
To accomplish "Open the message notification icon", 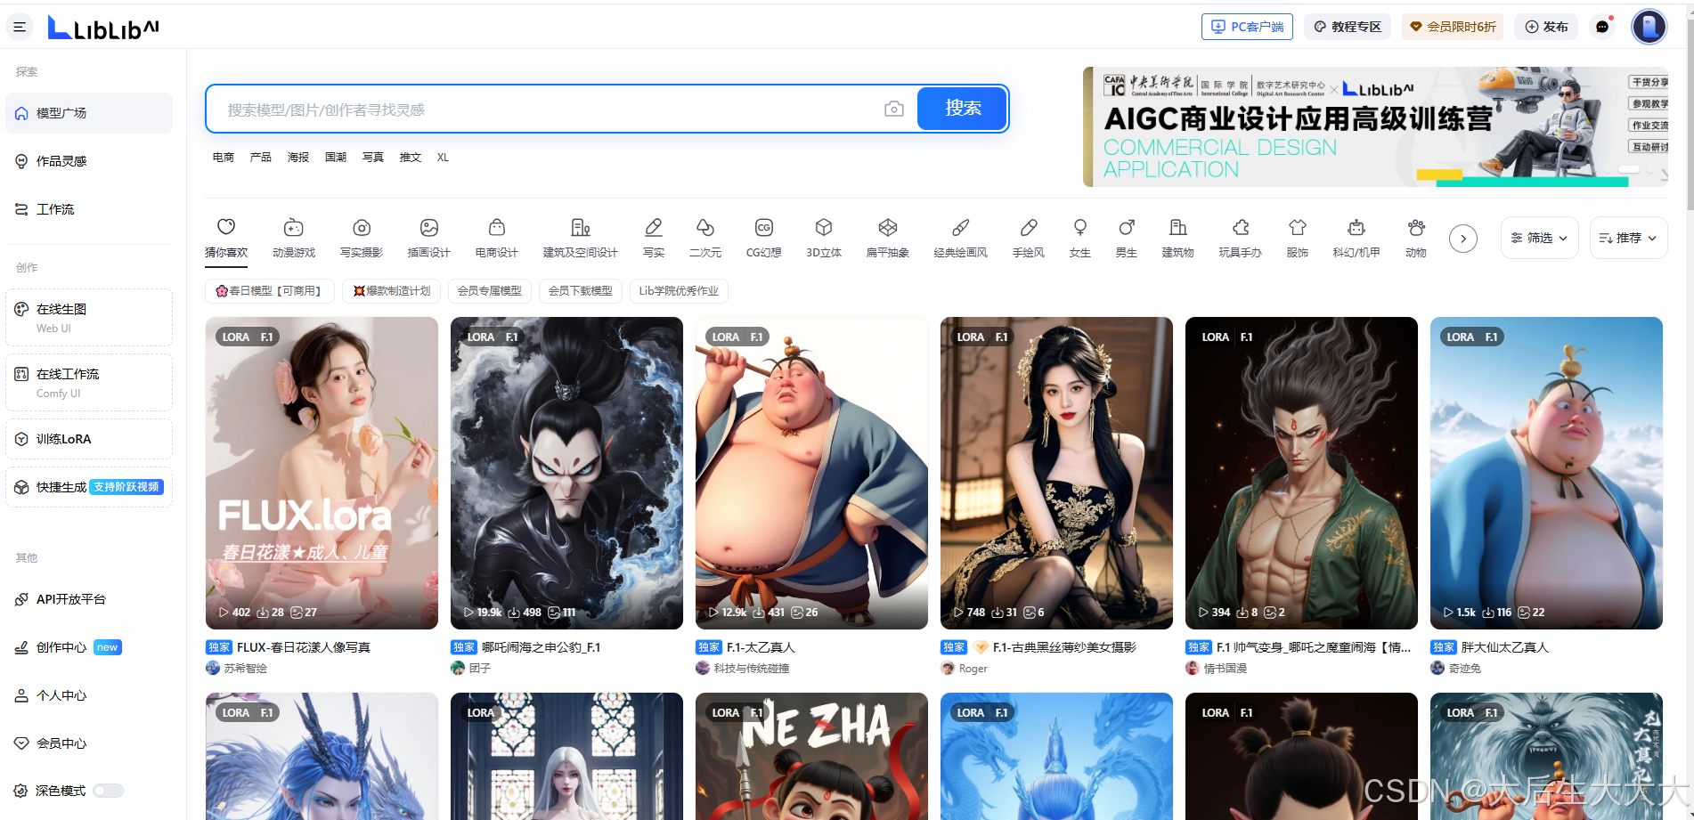I will pos(1603,27).
